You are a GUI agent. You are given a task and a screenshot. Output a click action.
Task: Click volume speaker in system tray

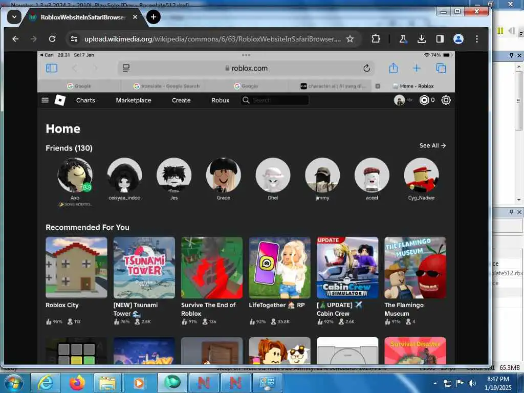click(x=472, y=383)
